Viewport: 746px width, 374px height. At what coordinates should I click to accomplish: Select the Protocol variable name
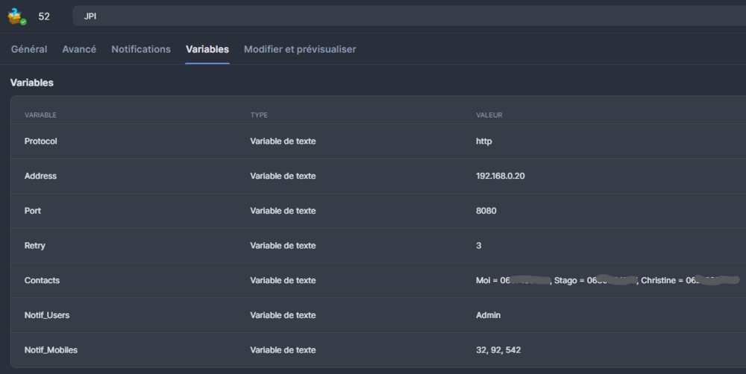click(41, 142)
